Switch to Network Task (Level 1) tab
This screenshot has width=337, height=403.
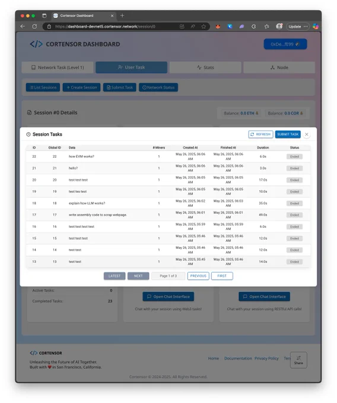58,68
